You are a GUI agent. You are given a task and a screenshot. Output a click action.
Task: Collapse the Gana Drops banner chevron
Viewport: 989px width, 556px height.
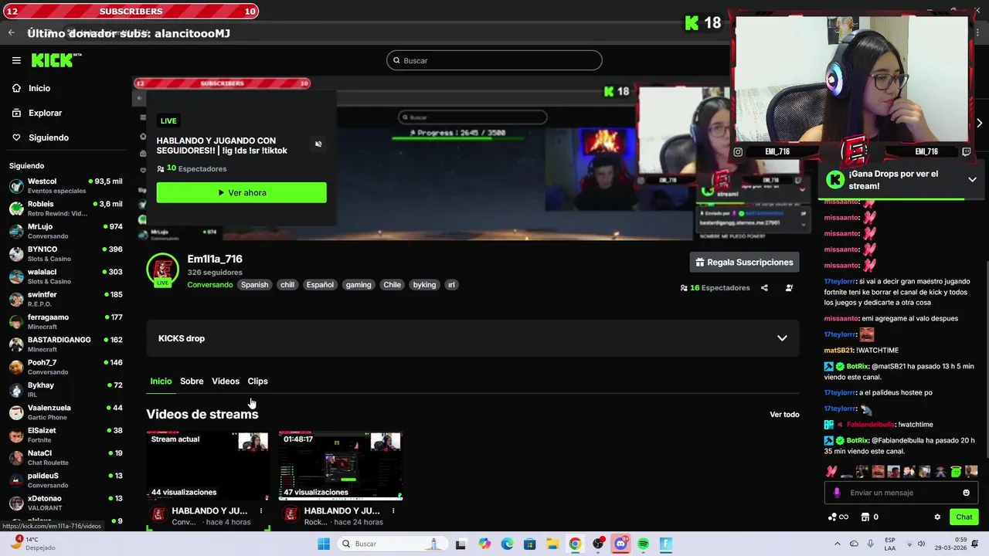972,179
